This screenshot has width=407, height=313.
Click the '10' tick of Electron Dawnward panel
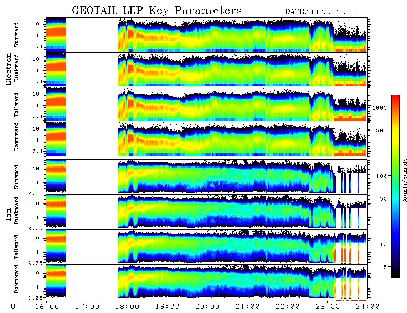coord(36,129)
